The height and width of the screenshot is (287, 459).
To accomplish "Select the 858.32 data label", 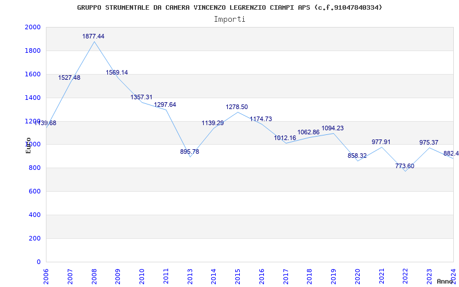I will [x=357, y=156].
